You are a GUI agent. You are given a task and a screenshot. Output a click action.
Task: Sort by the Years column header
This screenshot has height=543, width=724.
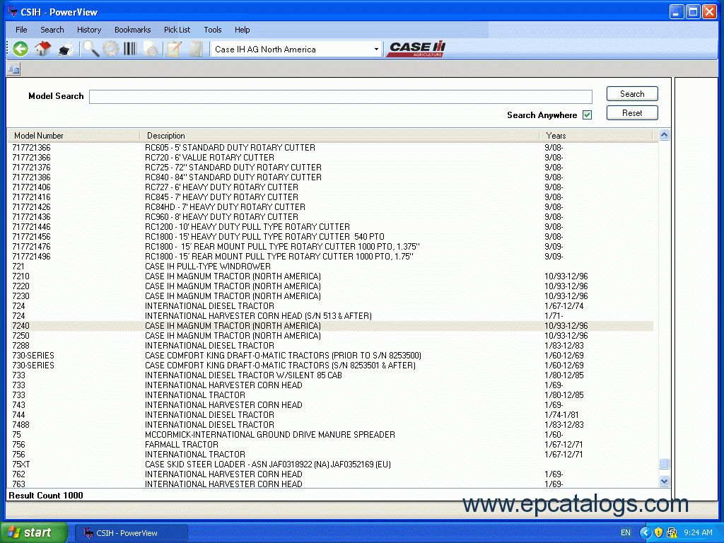(595, 135)
